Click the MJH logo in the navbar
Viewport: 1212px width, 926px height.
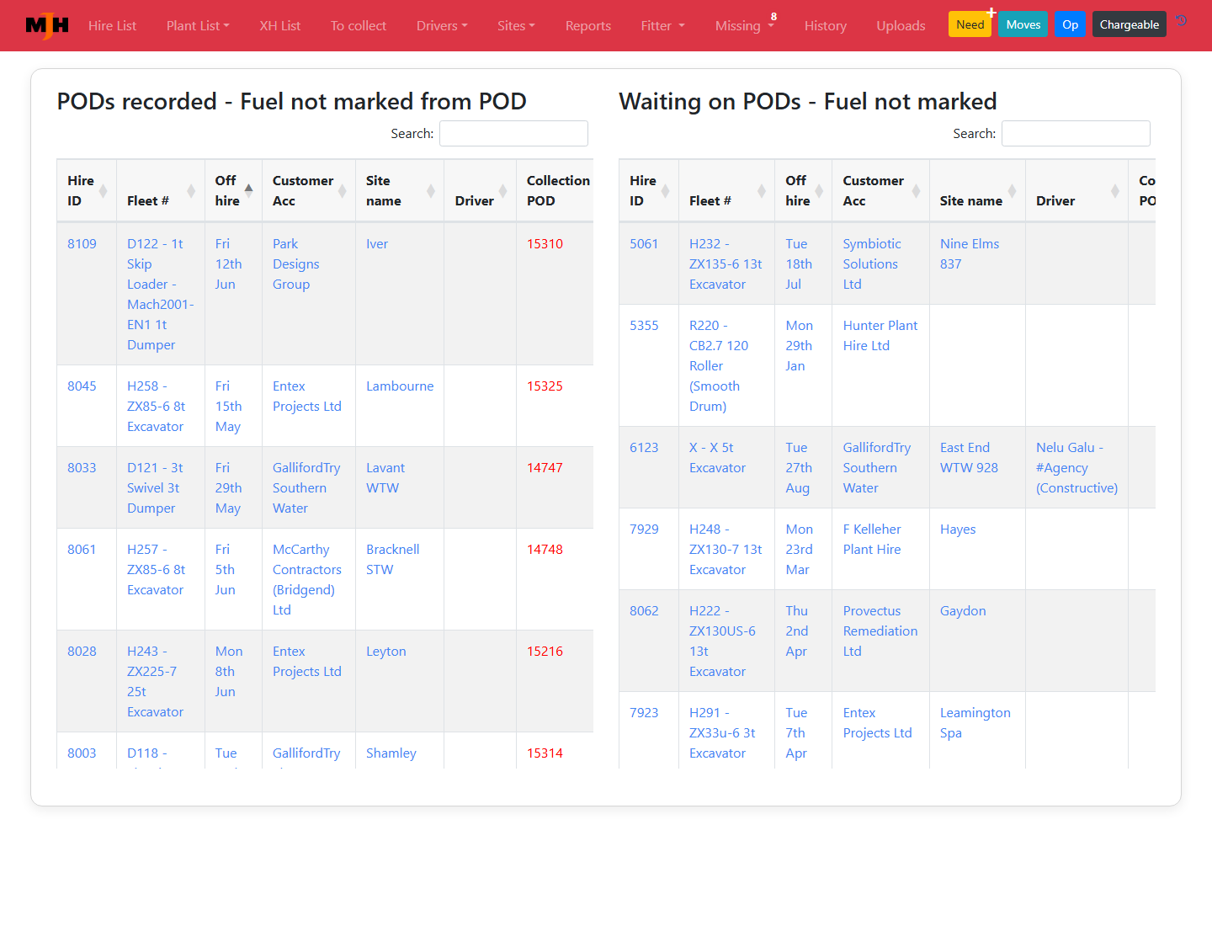click(47, 25)
